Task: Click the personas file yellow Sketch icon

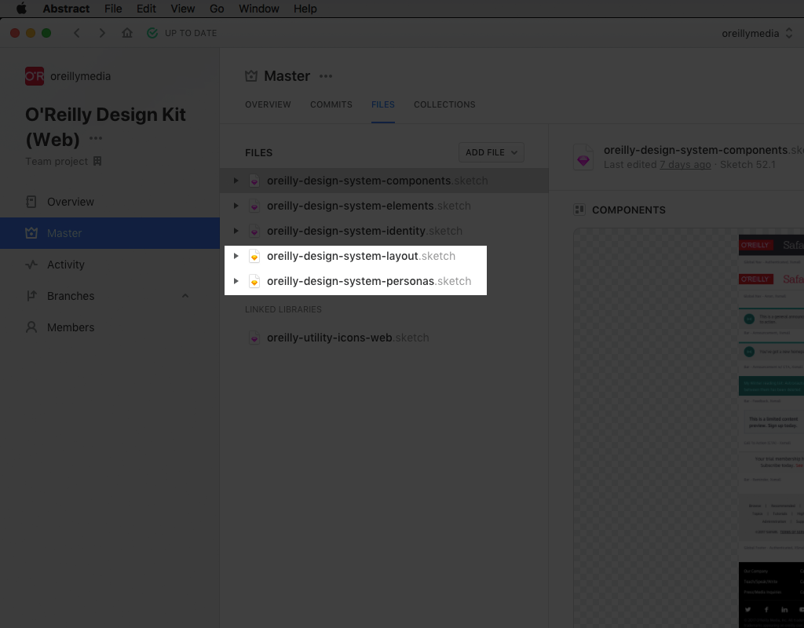Action: coord(254,281)
